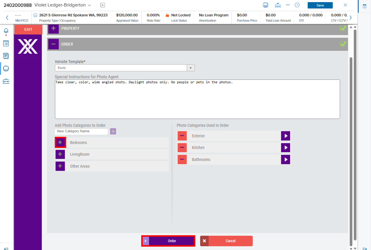Add the Other Areas photo category

[x=60, y=166]
